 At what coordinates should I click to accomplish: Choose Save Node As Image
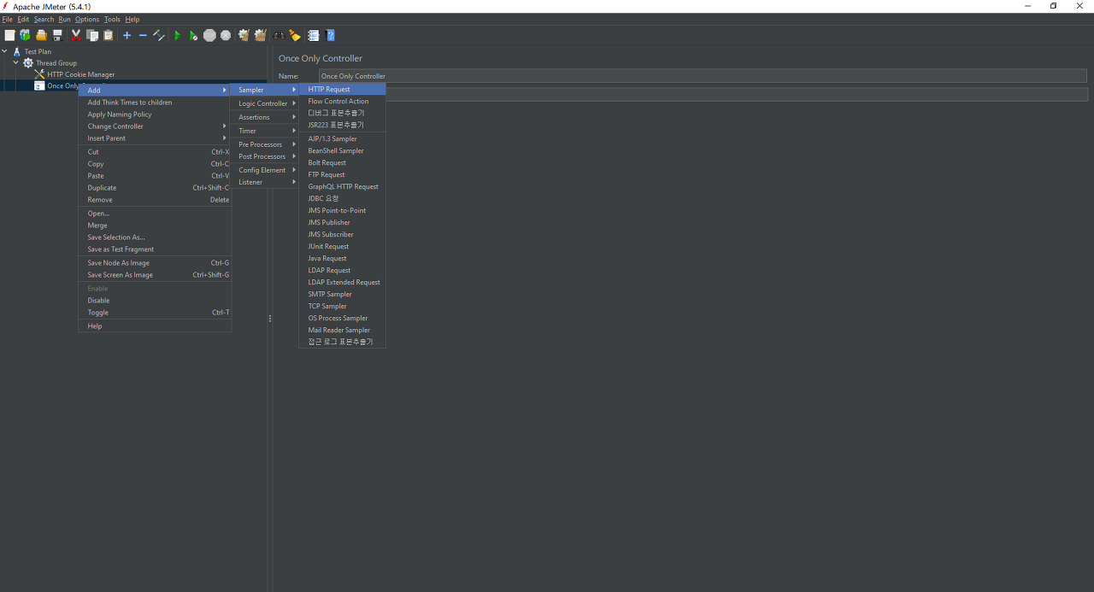click(155, 263)
